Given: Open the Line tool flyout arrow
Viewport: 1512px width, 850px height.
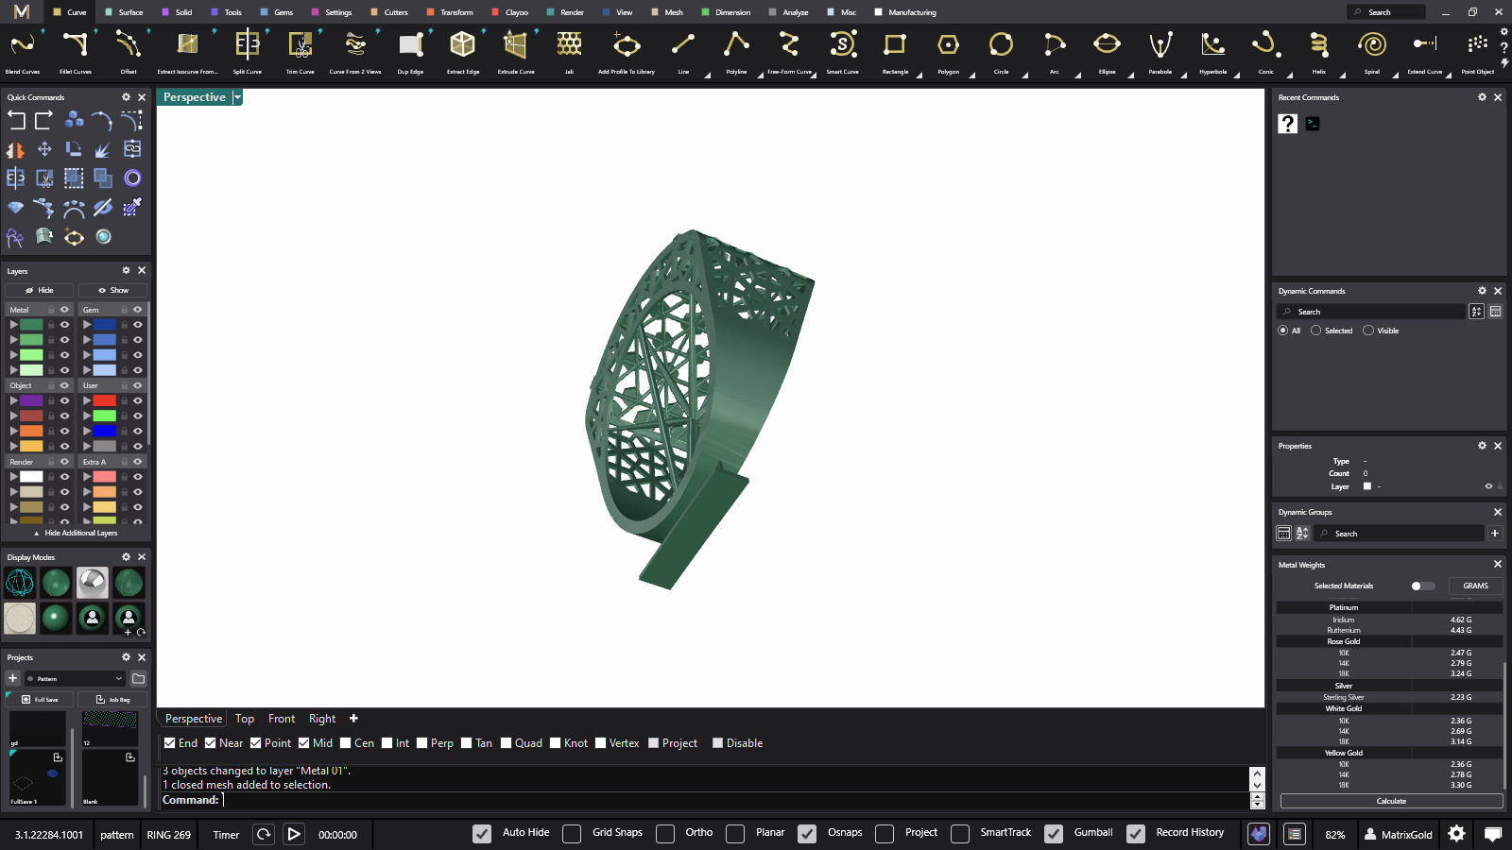Looking at the screenshot, I should tap(707, 75).
